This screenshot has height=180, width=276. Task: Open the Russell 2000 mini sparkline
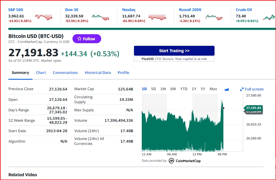pyautogui.click(x=215, y=17)
